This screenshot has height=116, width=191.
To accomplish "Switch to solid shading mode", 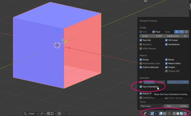I will [x=178, y=113].
